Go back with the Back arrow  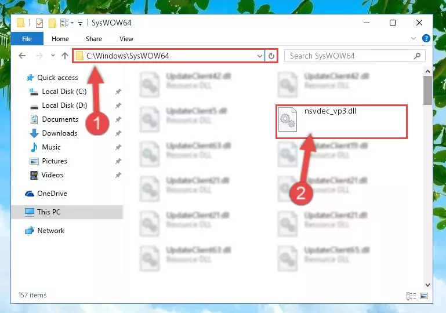(x=22, y=56)
